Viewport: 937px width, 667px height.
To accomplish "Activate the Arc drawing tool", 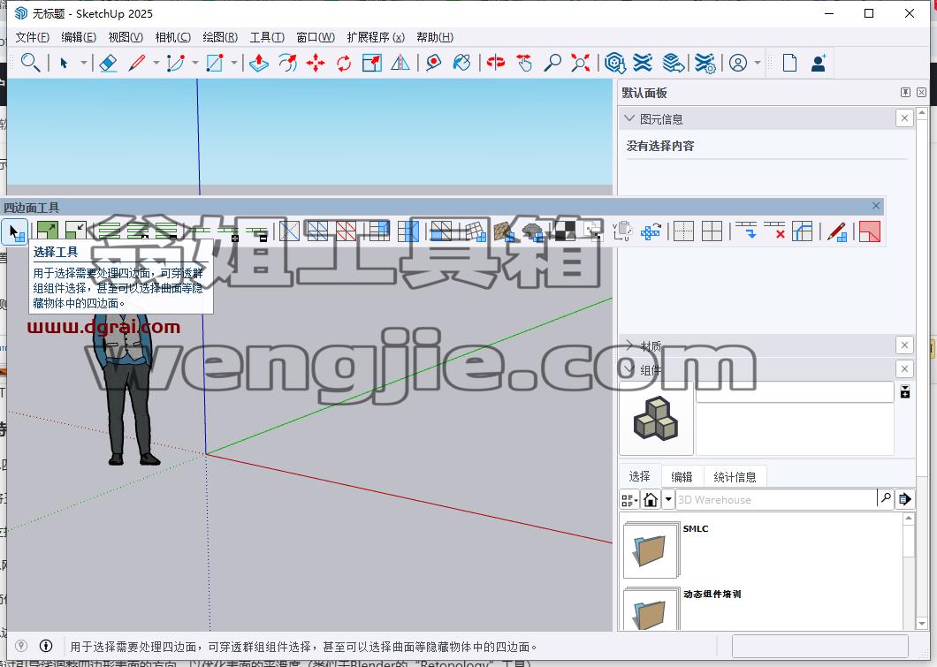I will 176,63.
